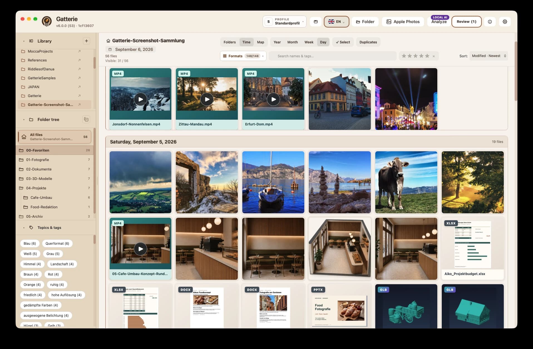Open the EN language dropdown
Screen dimensions: 533x349
[x=336, y=22]
